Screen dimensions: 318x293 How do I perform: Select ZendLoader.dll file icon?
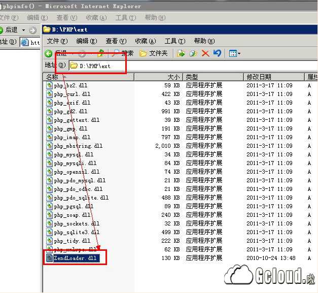(49, 258)
